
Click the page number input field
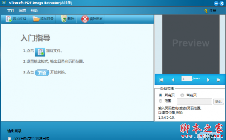point(187,79)
